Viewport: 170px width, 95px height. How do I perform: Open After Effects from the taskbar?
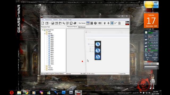tap(71, 93)
